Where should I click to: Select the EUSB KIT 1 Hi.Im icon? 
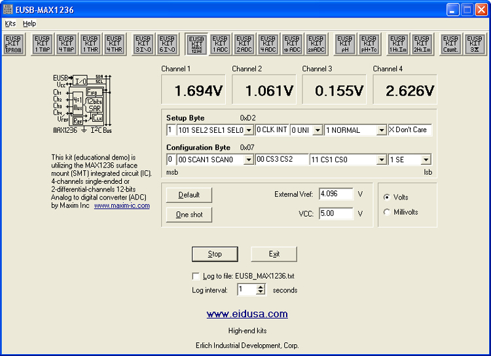(398, 44)
